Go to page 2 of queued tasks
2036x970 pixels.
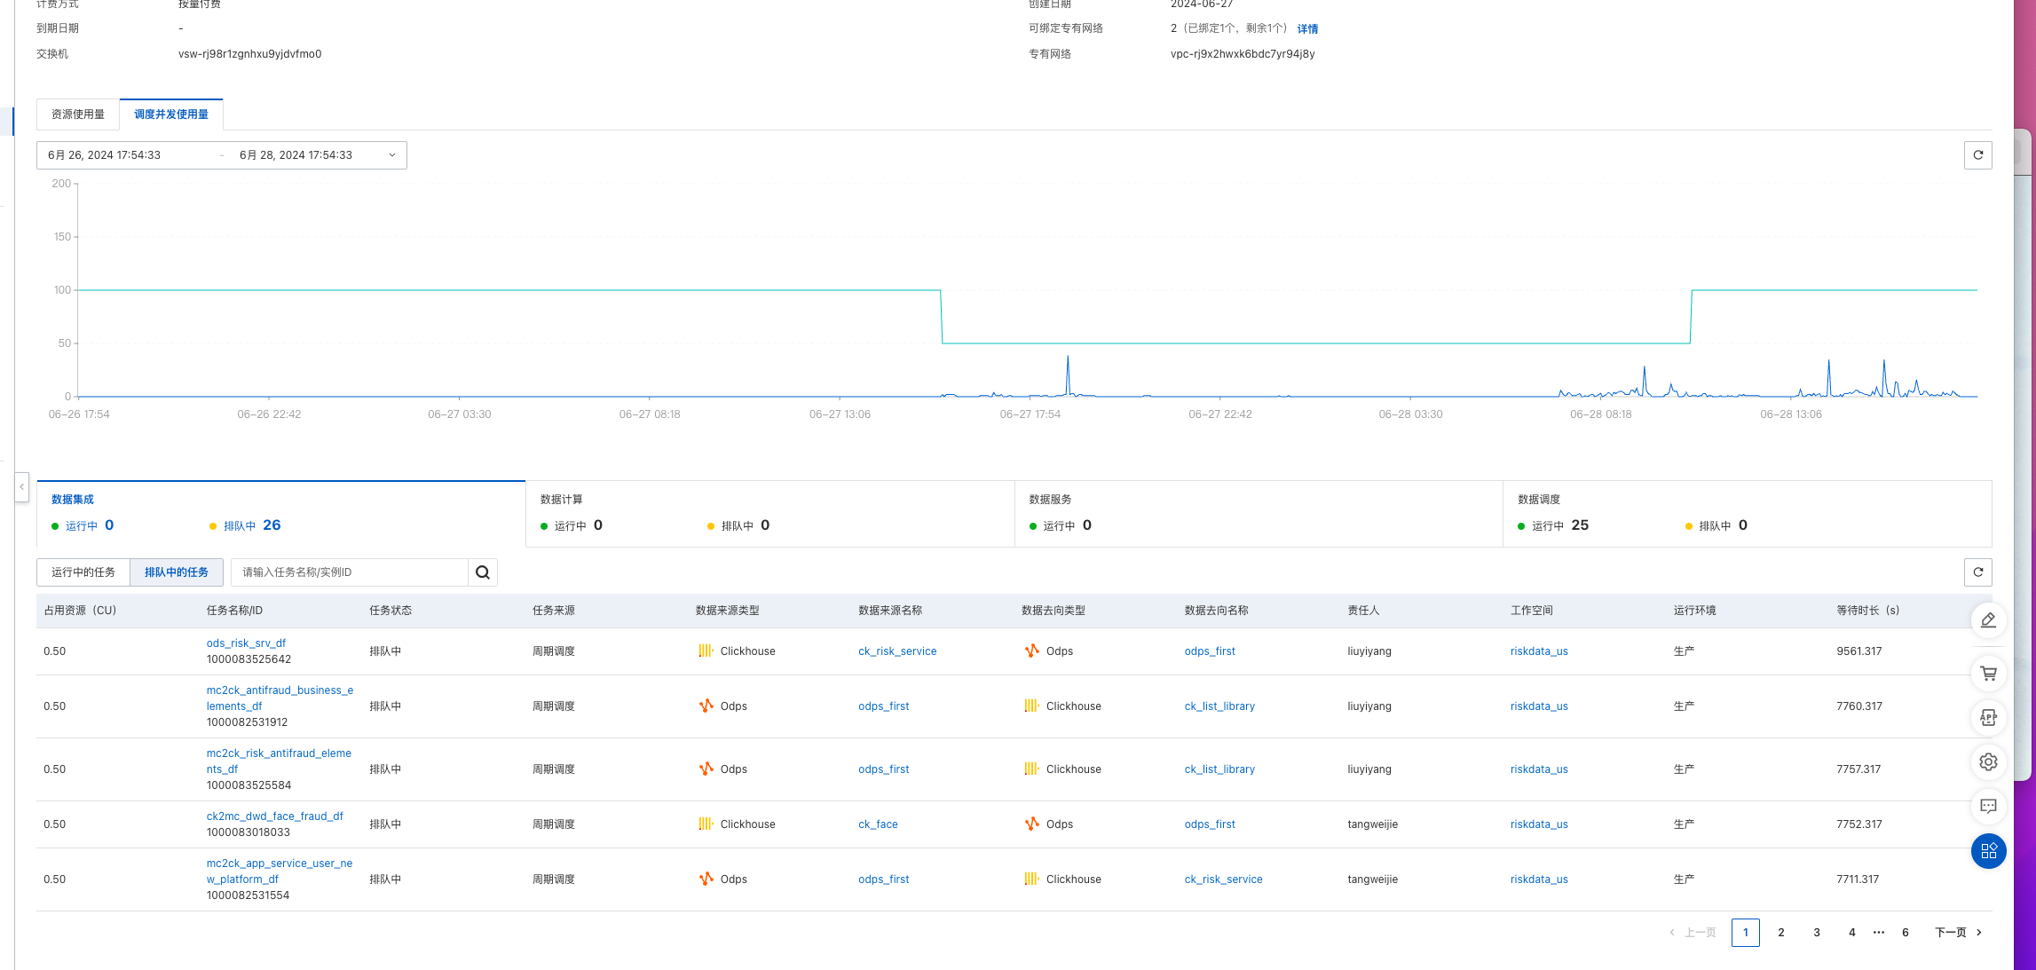(1780, 933)
